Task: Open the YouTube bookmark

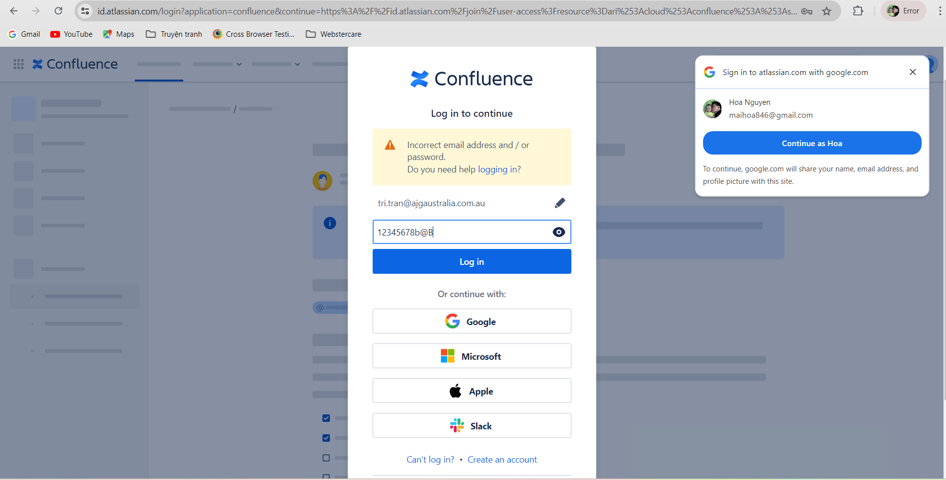Action: point(72,34)
